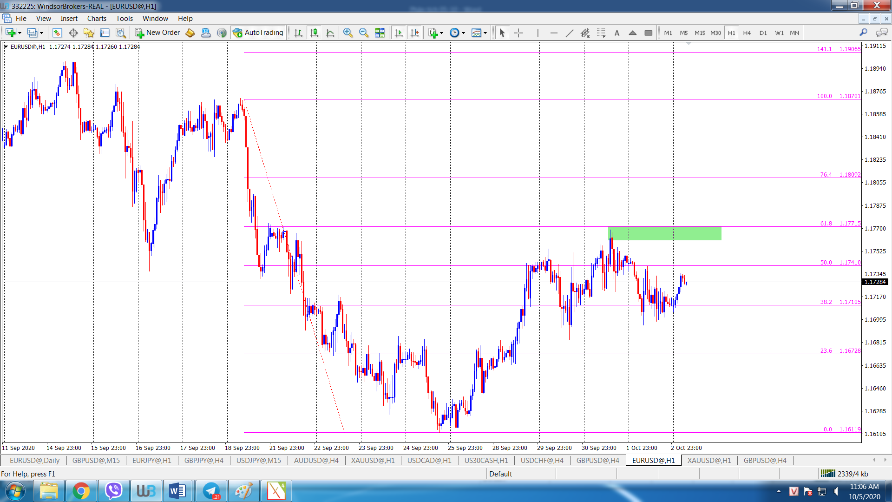Expand the Templates dropdown arrow
The image size is (892, 502).
485,33
